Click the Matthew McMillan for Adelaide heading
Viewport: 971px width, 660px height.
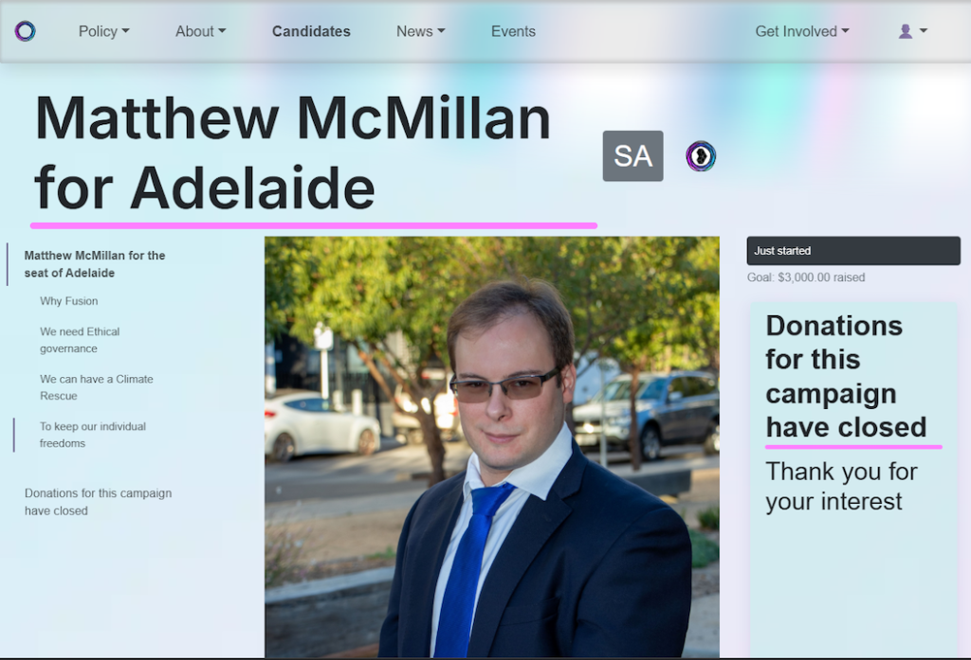click(x=292, y=152)
